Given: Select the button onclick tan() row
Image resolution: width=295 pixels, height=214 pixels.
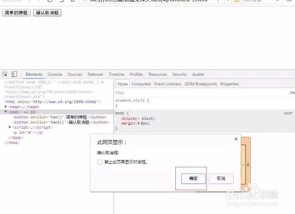Looking at the screenshot, I should point(60,117).
